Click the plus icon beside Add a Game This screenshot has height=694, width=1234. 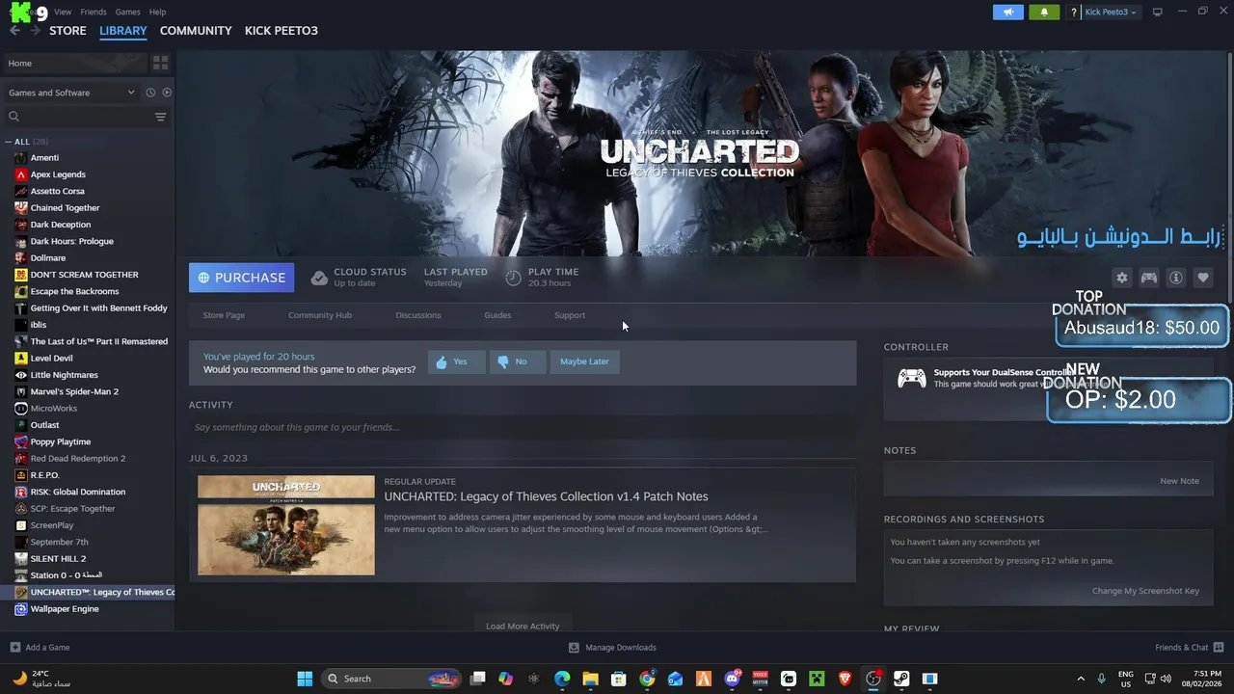pyautogui.click(x=14, y=648)
